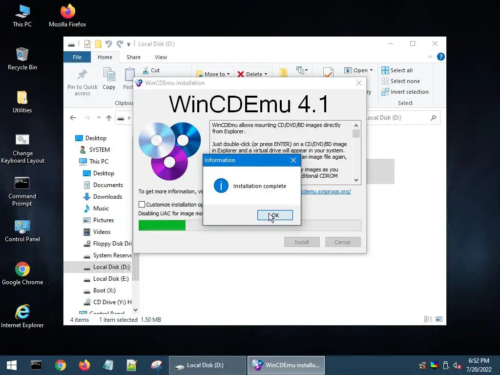Switch to Home ribbon tab
The image size is (500, 375).
tap(105, 57)
